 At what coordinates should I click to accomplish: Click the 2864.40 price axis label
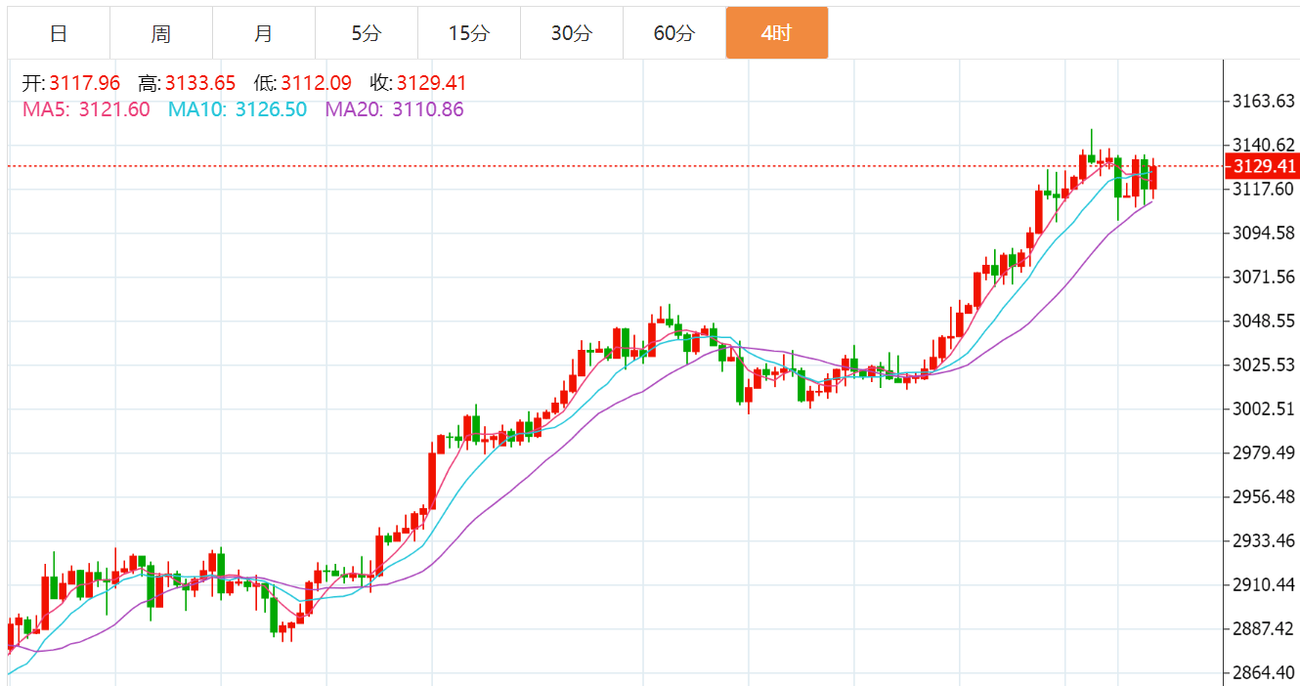pos(1263,672)
